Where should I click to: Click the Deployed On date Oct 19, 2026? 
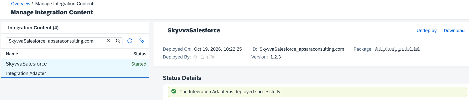pos(218,49)
